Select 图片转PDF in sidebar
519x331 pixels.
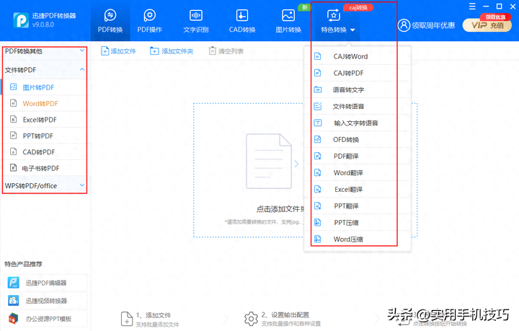tap(45, 87)
